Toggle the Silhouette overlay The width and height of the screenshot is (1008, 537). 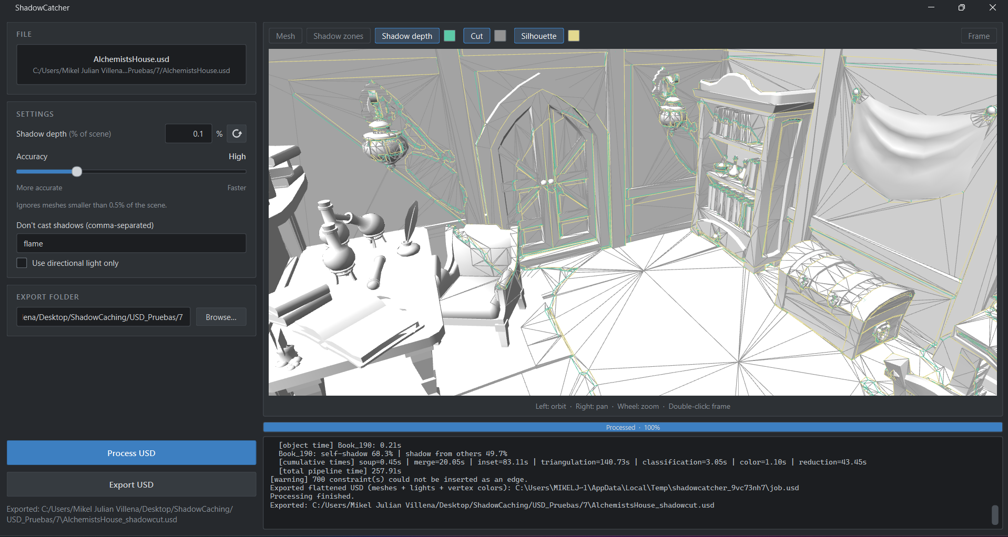click(x=538, y=36)
